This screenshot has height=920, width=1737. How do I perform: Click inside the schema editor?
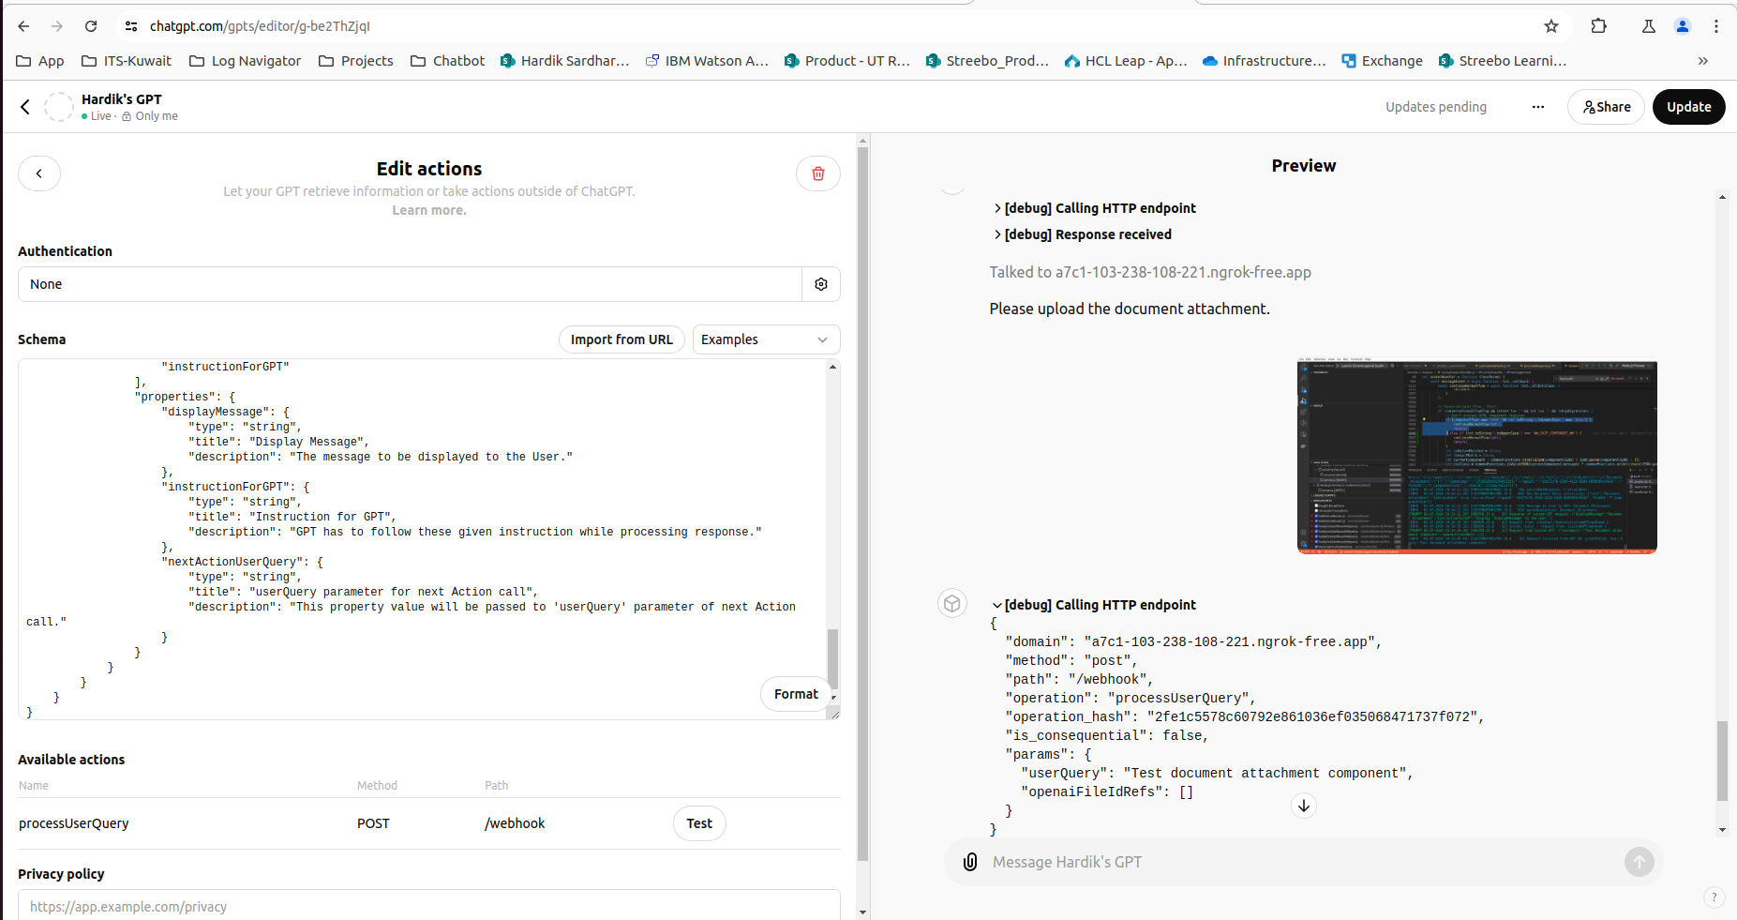(x=422, y=539)
